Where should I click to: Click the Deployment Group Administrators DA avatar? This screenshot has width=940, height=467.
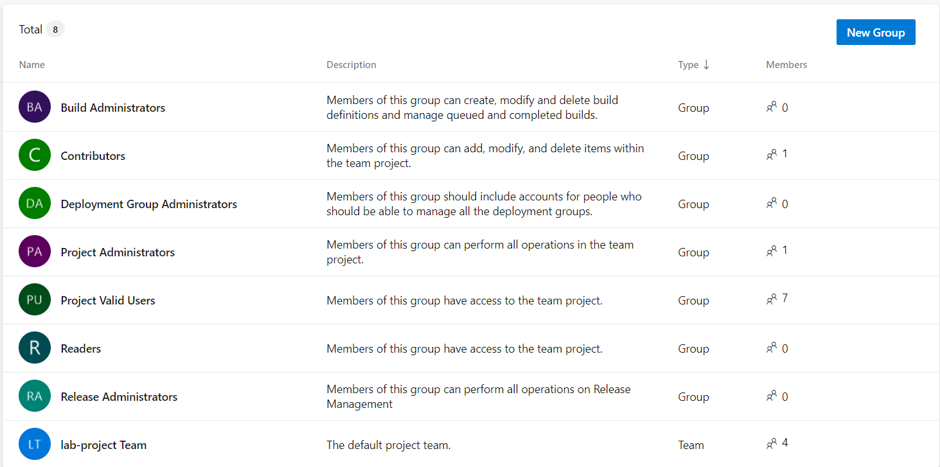[35, 204]
